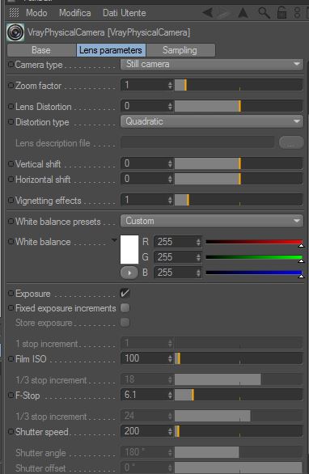
Task: Open the Distortion type Quadratic dropdown
Action: point(212,121)
